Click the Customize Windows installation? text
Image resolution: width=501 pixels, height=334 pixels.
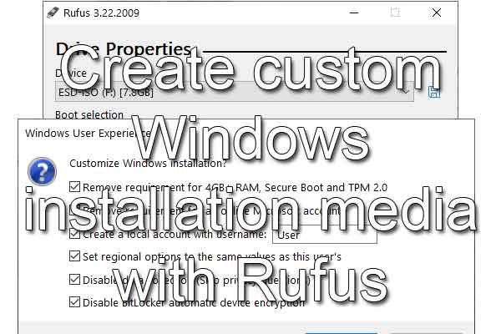click(x=148, y=164)
